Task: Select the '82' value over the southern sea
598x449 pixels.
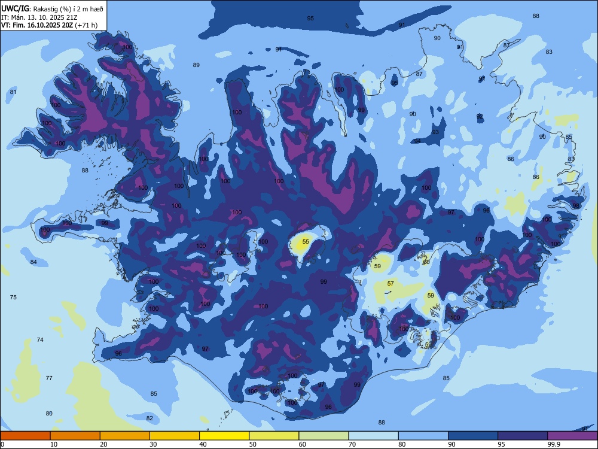Action: click(x=149, y=418)
